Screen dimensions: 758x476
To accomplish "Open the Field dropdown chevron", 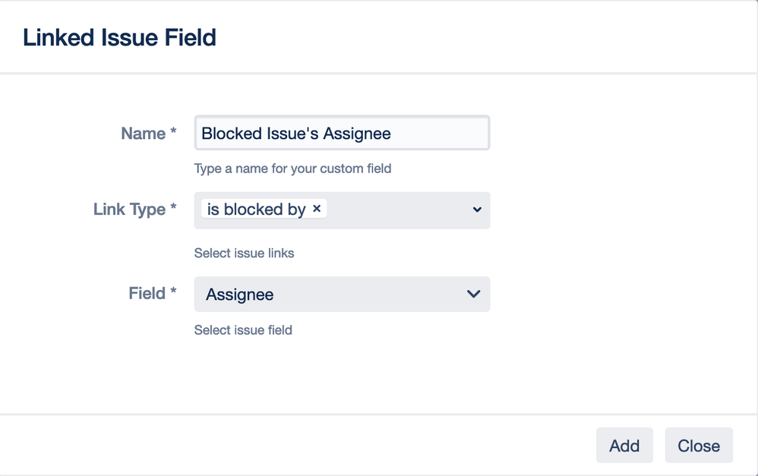I will click(x=473, y=294).
